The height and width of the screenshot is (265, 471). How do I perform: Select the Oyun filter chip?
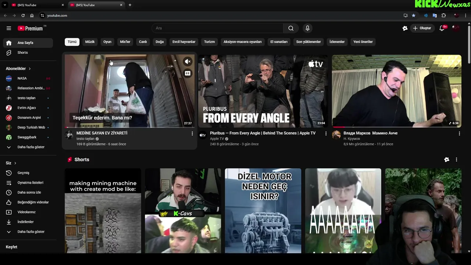click(x=107, y=42)
